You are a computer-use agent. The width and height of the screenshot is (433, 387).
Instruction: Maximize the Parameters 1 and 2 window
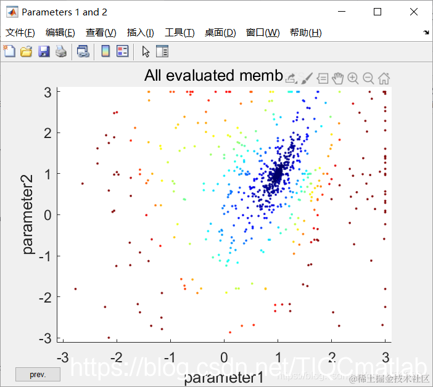(x=377, y=12)
